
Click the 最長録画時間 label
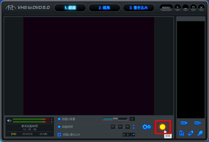(x=30, y=126)
